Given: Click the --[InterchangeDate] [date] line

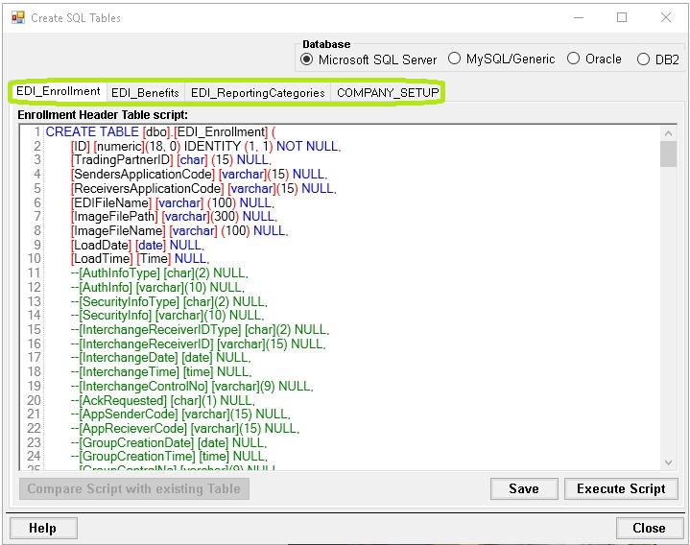Looking at the screenshot, I should coord(160,358).
